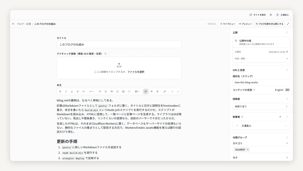
Task: Click the upload icon in the dropzone
Action: click(x=119, y=65)
